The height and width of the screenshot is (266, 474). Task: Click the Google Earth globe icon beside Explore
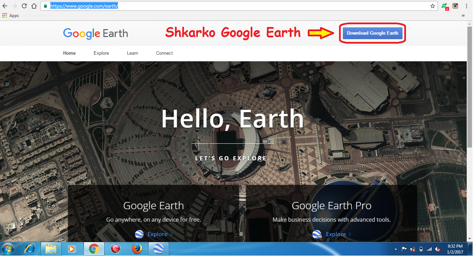[139, 234]
